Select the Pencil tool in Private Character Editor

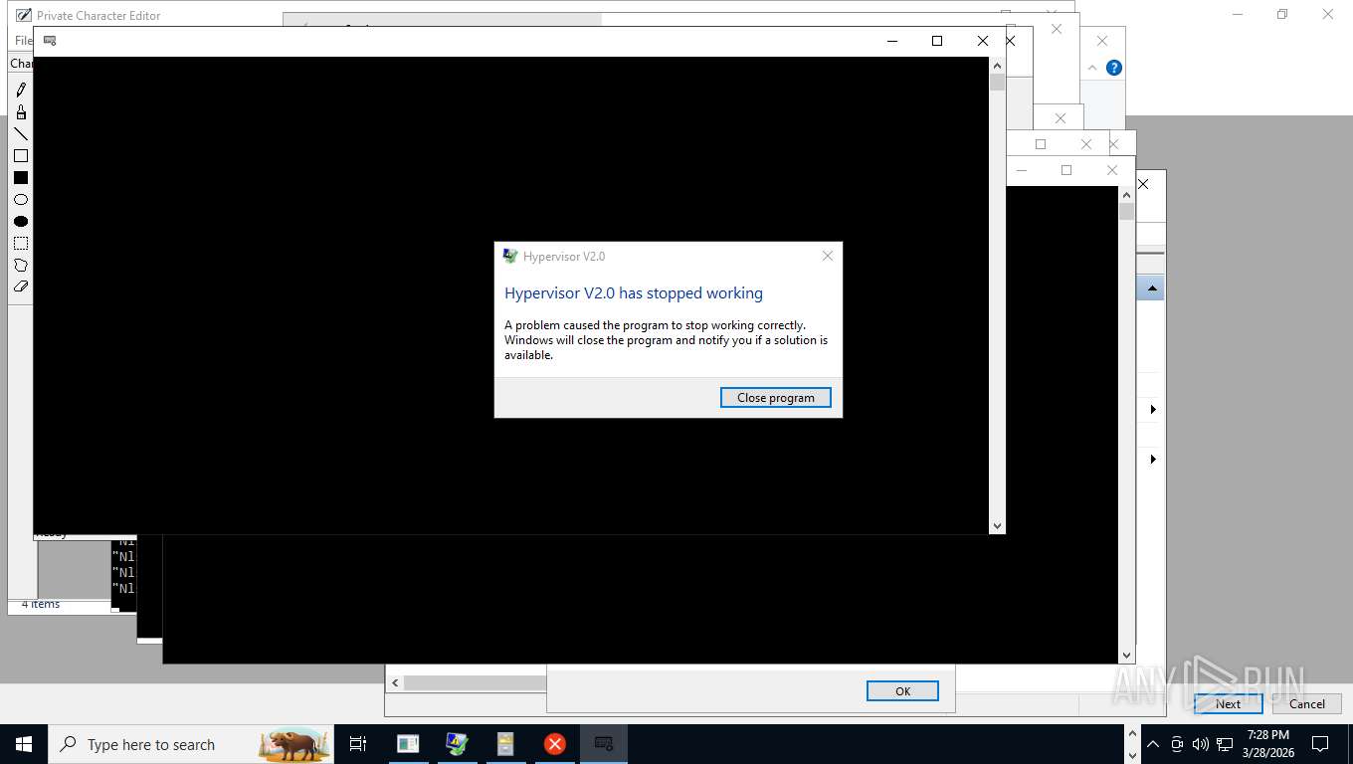21,90
